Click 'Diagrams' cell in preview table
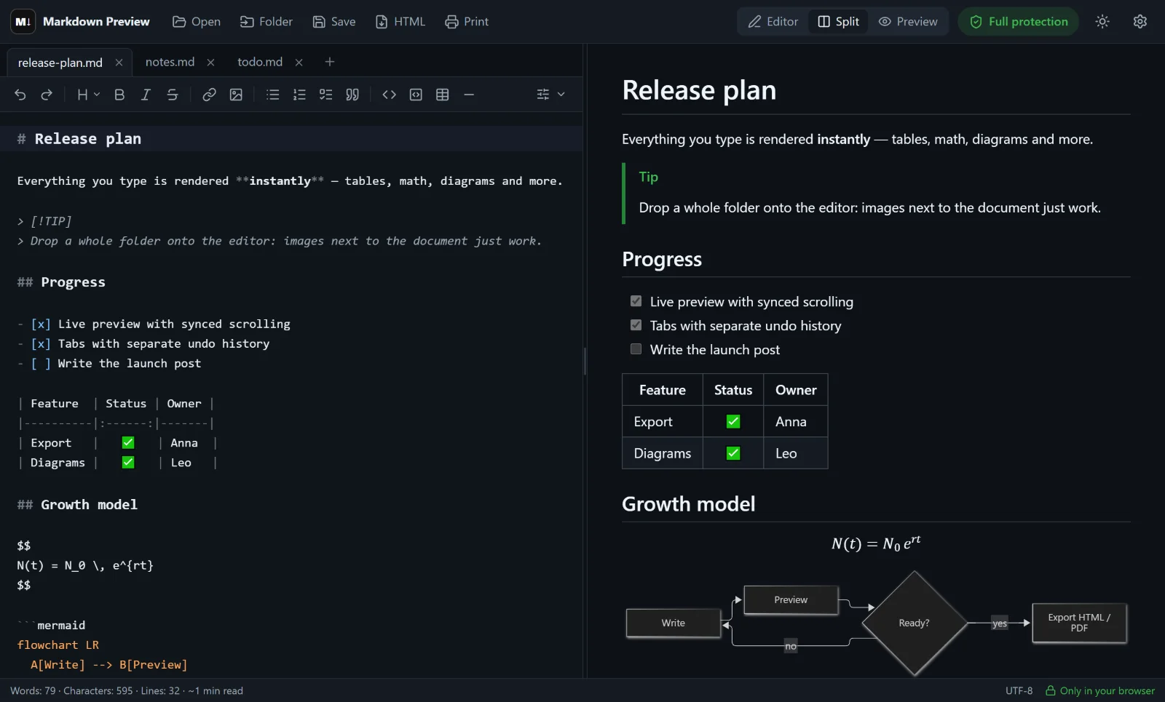 pyautogui.click(x=663, y=453)
